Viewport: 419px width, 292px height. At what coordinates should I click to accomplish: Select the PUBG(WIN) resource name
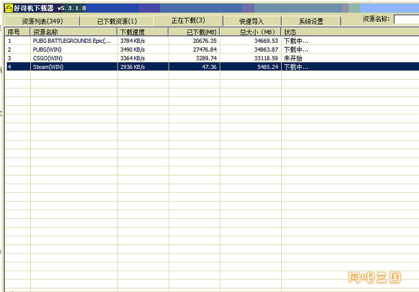pyautogui.click(x=47, y=49)
